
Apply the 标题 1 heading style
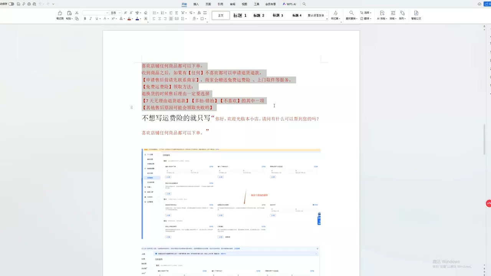240,16
